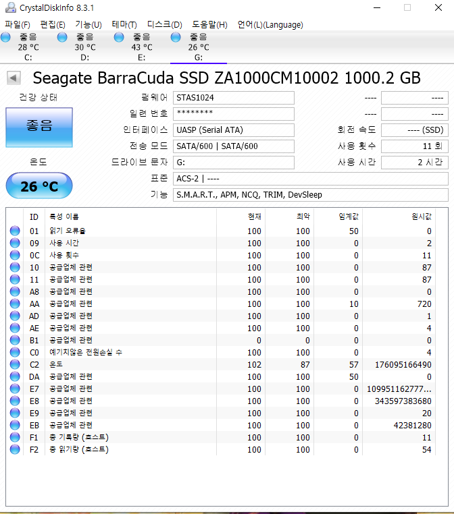Click the ID column header
This screenshot has width=454, height=514.
coord(34,217)
